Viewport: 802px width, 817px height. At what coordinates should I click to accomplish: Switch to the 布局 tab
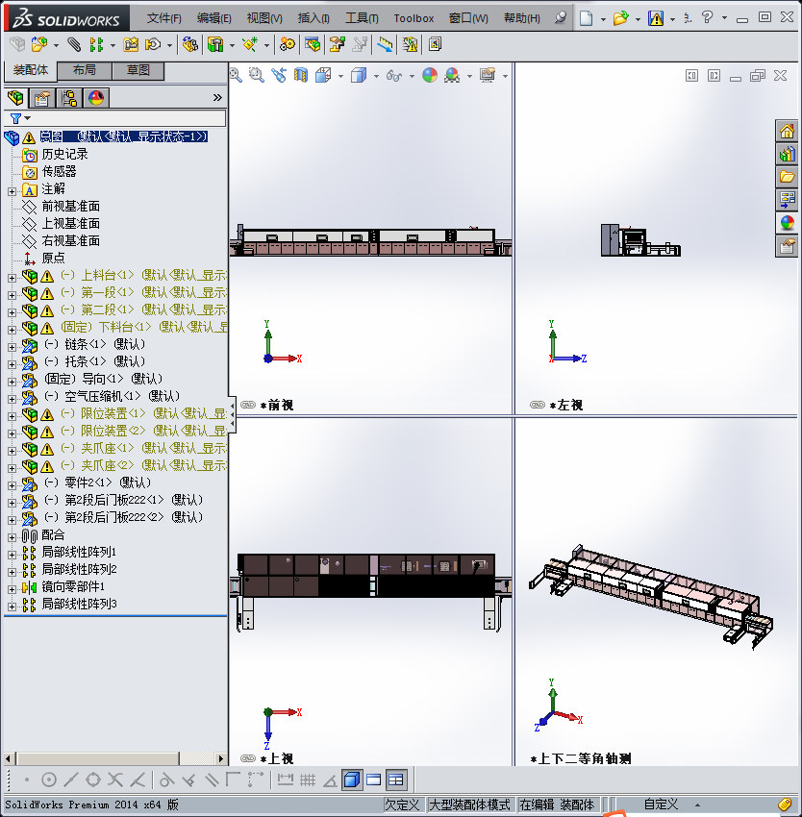(x=84, y=70)
